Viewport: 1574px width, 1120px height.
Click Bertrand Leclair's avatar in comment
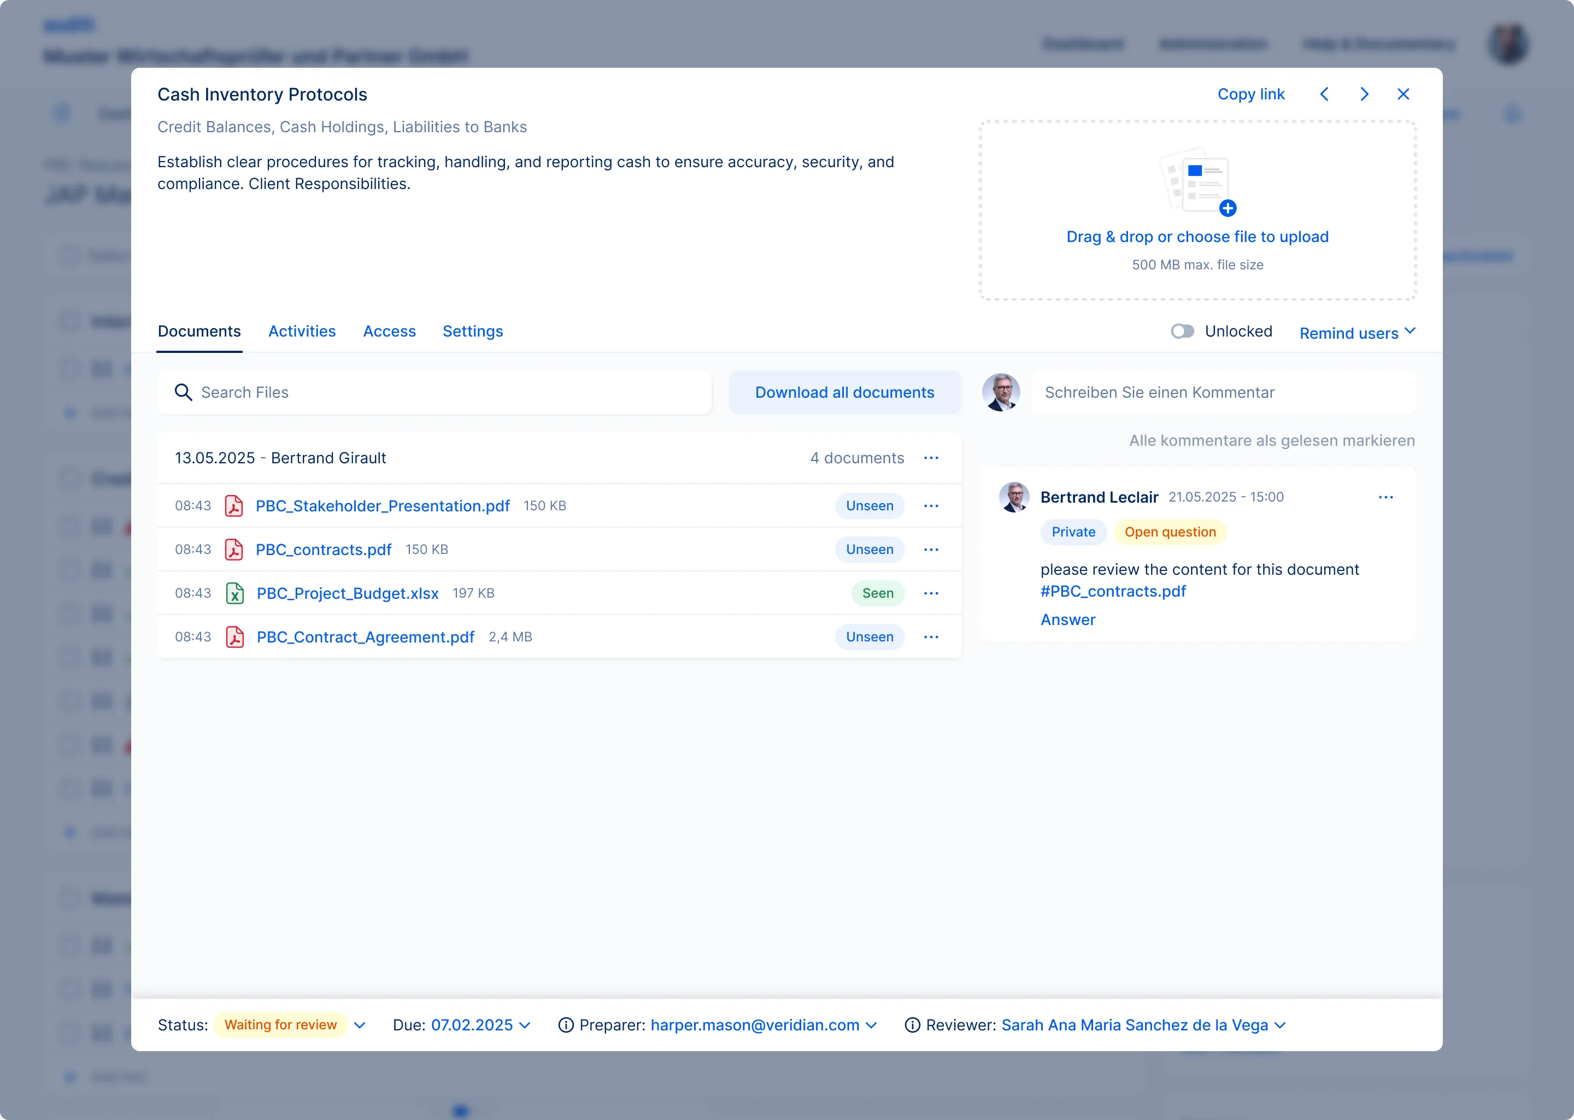point(1014,497)
